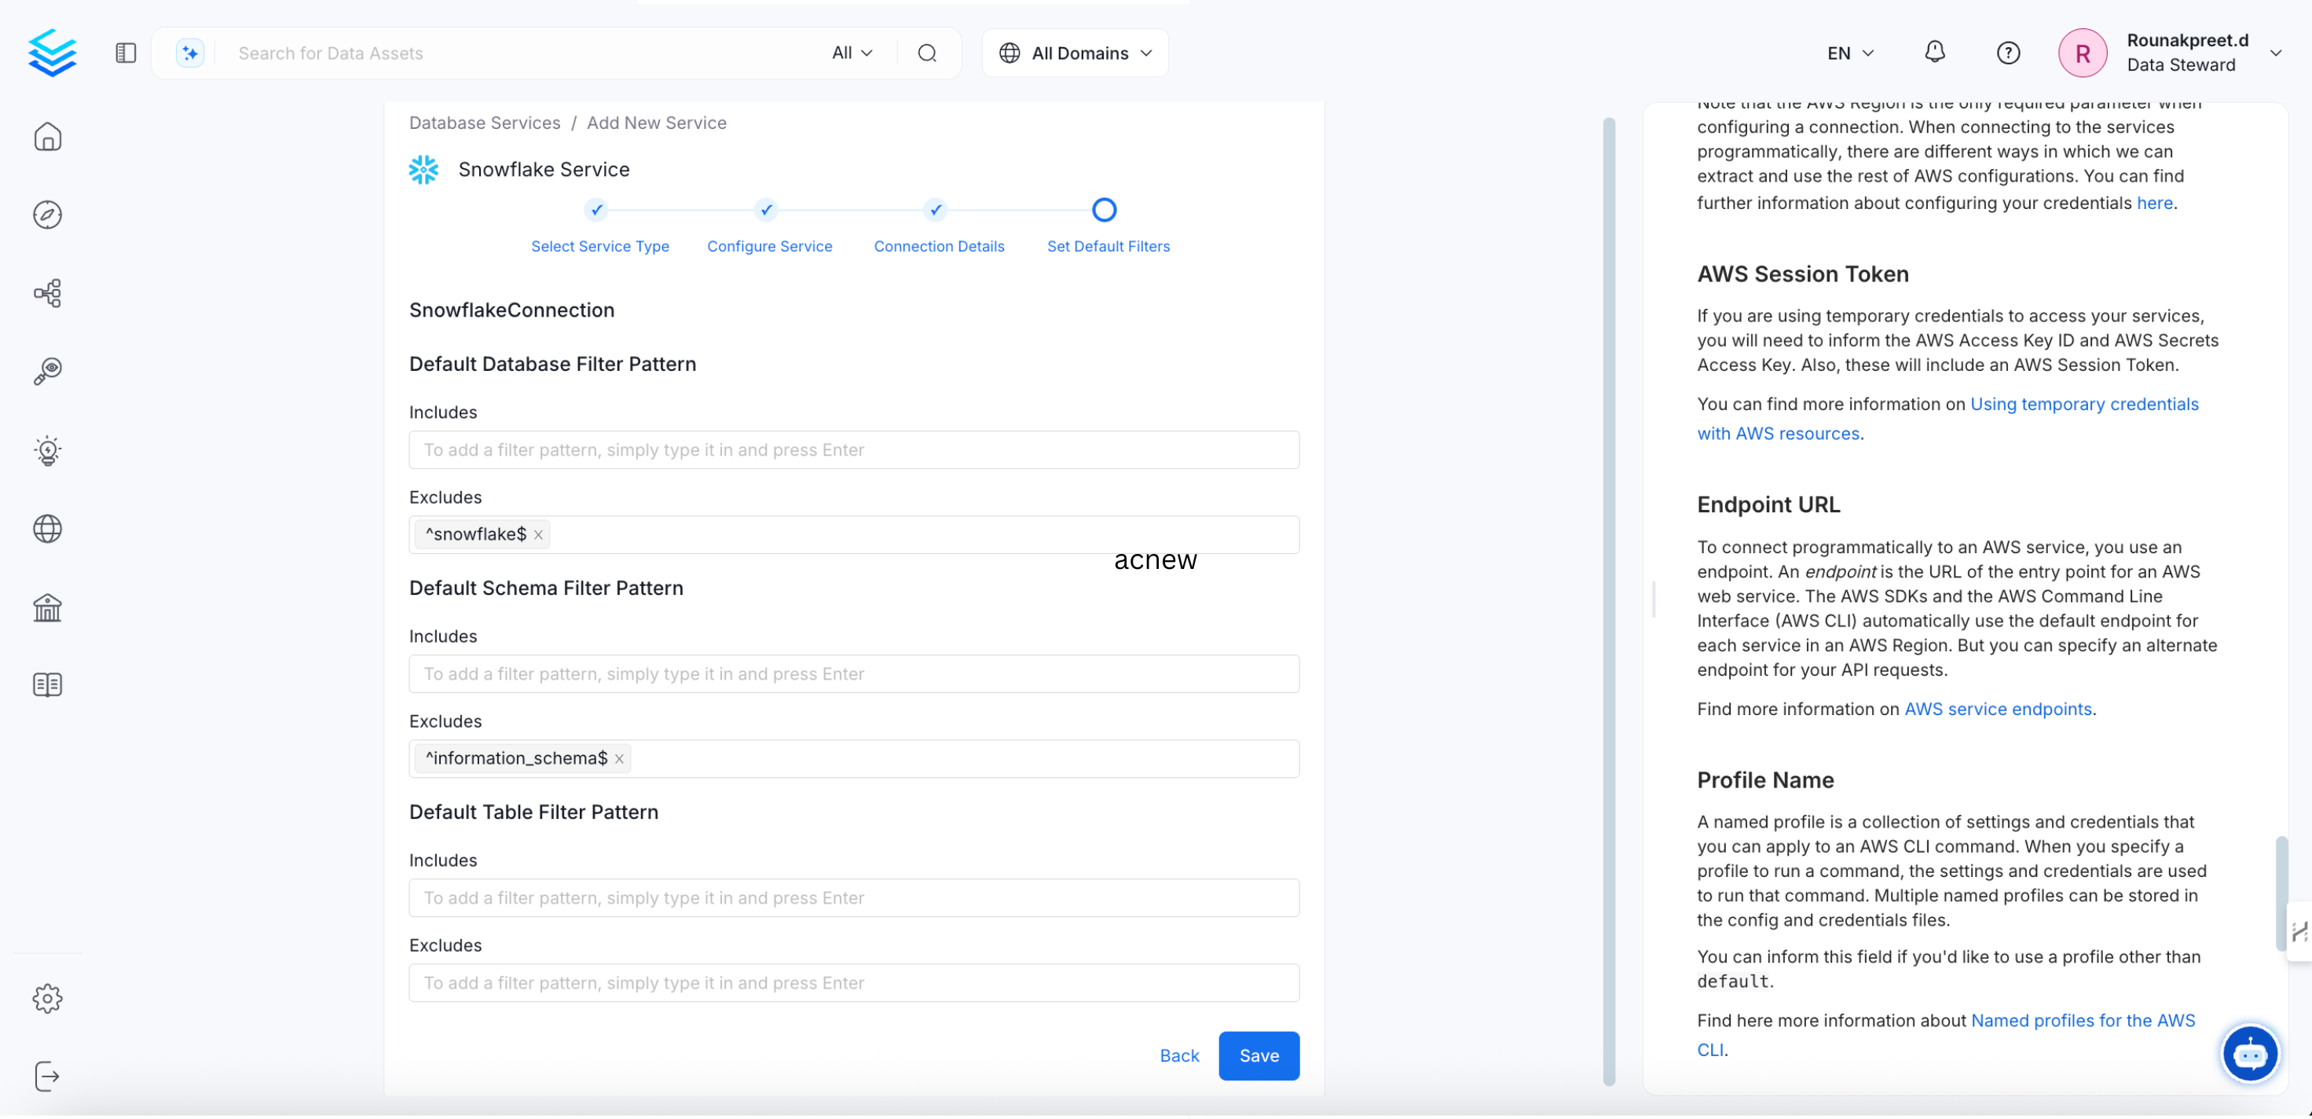Screen dimensions: 2312x1119
Task: Click the Observability magnifier icon
Action: click(48, 371)
